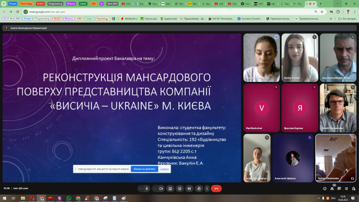Toggle the camera in the Meet toolbar
The image size is (359, 202).
(x=161, y=189)
